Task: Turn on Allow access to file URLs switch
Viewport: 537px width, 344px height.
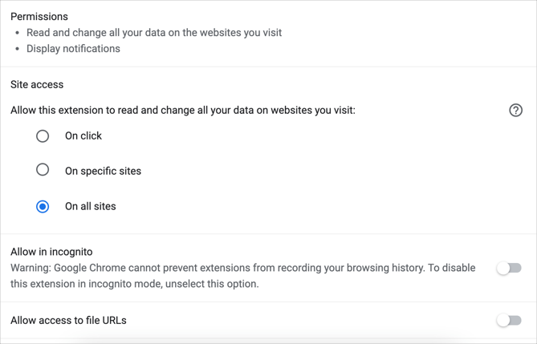Action: [509, 321]
